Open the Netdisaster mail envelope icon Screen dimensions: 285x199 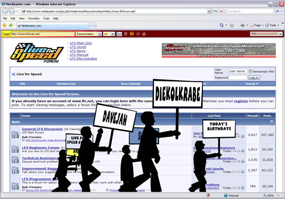point(144,34)
